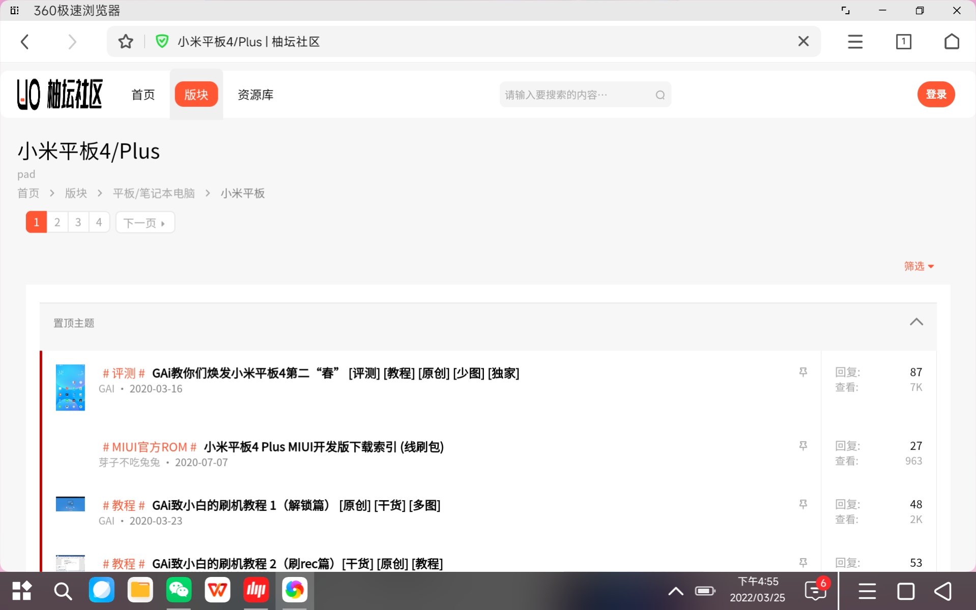
Task: Open WeChat from the taskbar
Action: click(179, 590)
